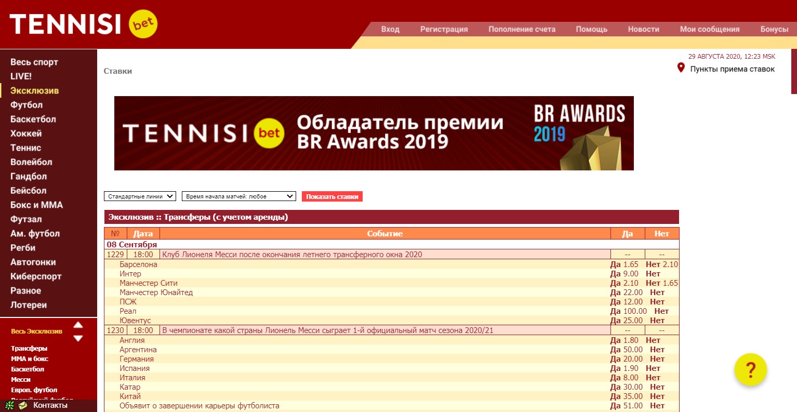Click Да 1.80 odds for Англия

pyautogui.click(x=625, y=340)
